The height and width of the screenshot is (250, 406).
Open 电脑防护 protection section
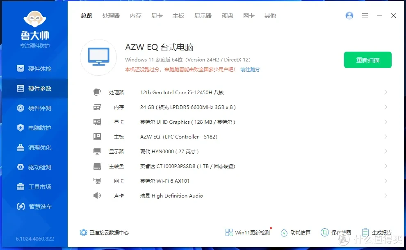[34, 128]
